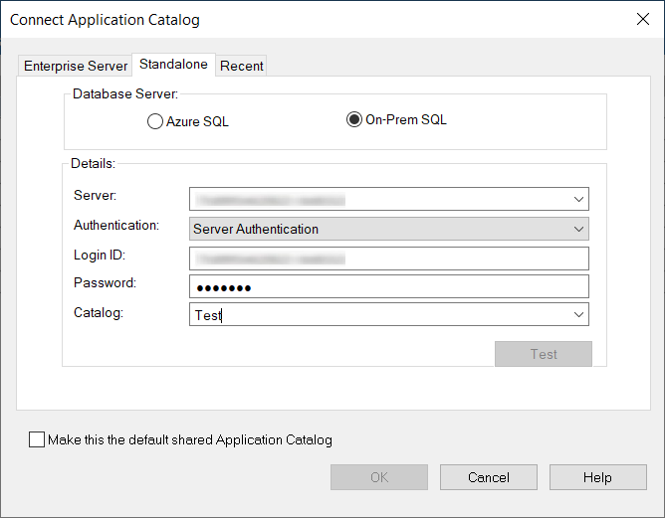This screenshot has width=665, height=518.
Task: Click the Password field
Action: click(388, 287)
